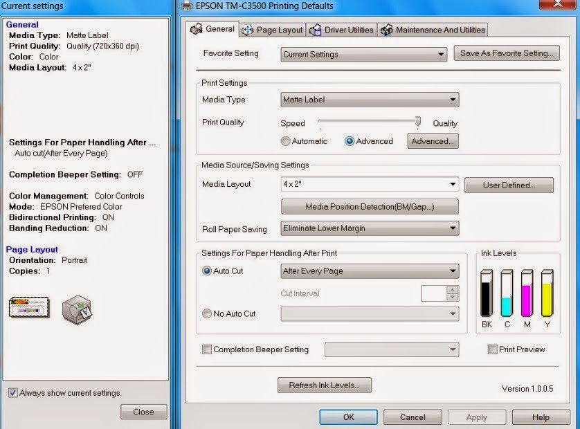Image resolution: width=580 pixels, height=429 pixels.
Task: Select the No Auto Cut radio button
Action: pos(206,313)
